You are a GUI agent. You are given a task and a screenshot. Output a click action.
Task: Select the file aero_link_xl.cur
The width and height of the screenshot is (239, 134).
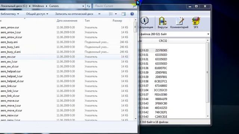[10, 96]
